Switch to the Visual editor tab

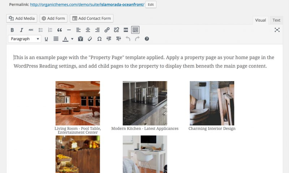pos(260,20)
